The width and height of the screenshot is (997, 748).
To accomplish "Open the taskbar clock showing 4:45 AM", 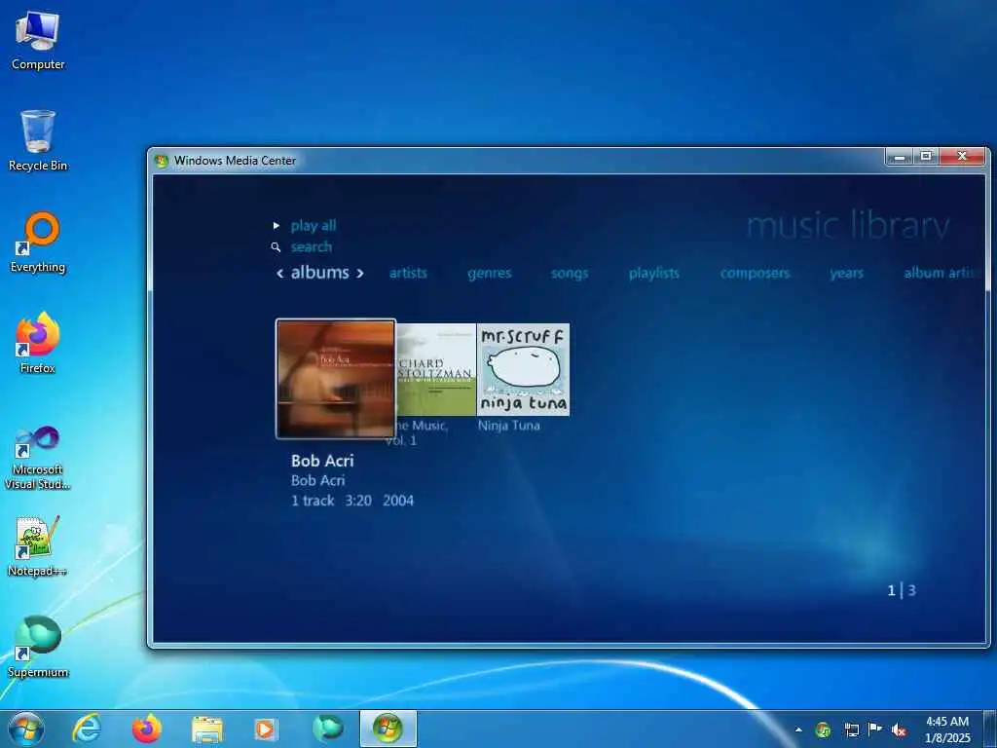I will 947,729.
